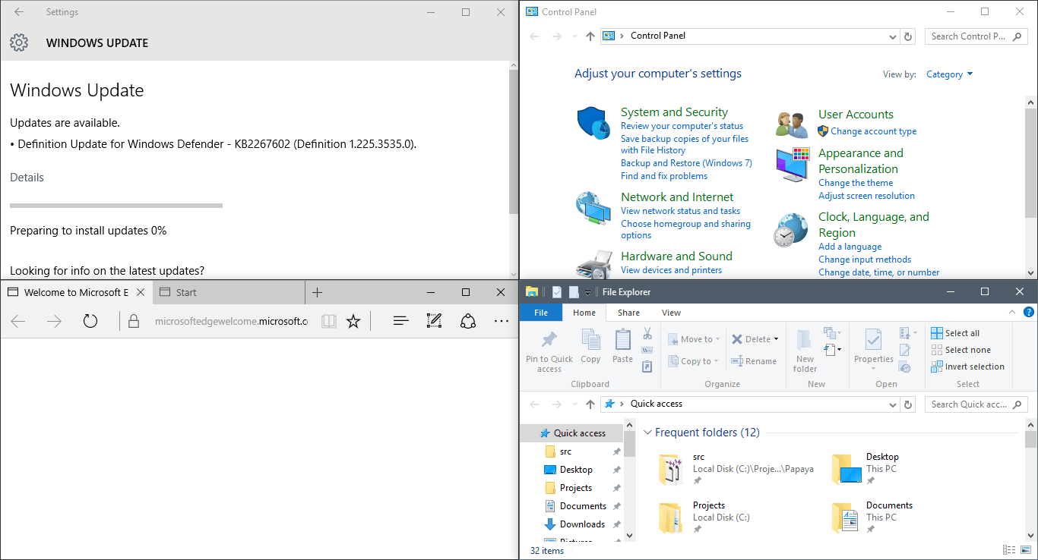Viewport: 1038px width, 560px height.
Task: Open the Edge Hub icon
Action: click(400, 321)
